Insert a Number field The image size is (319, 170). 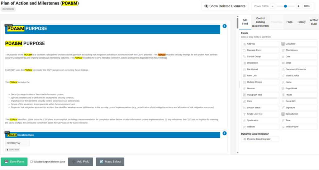point(260,88)
